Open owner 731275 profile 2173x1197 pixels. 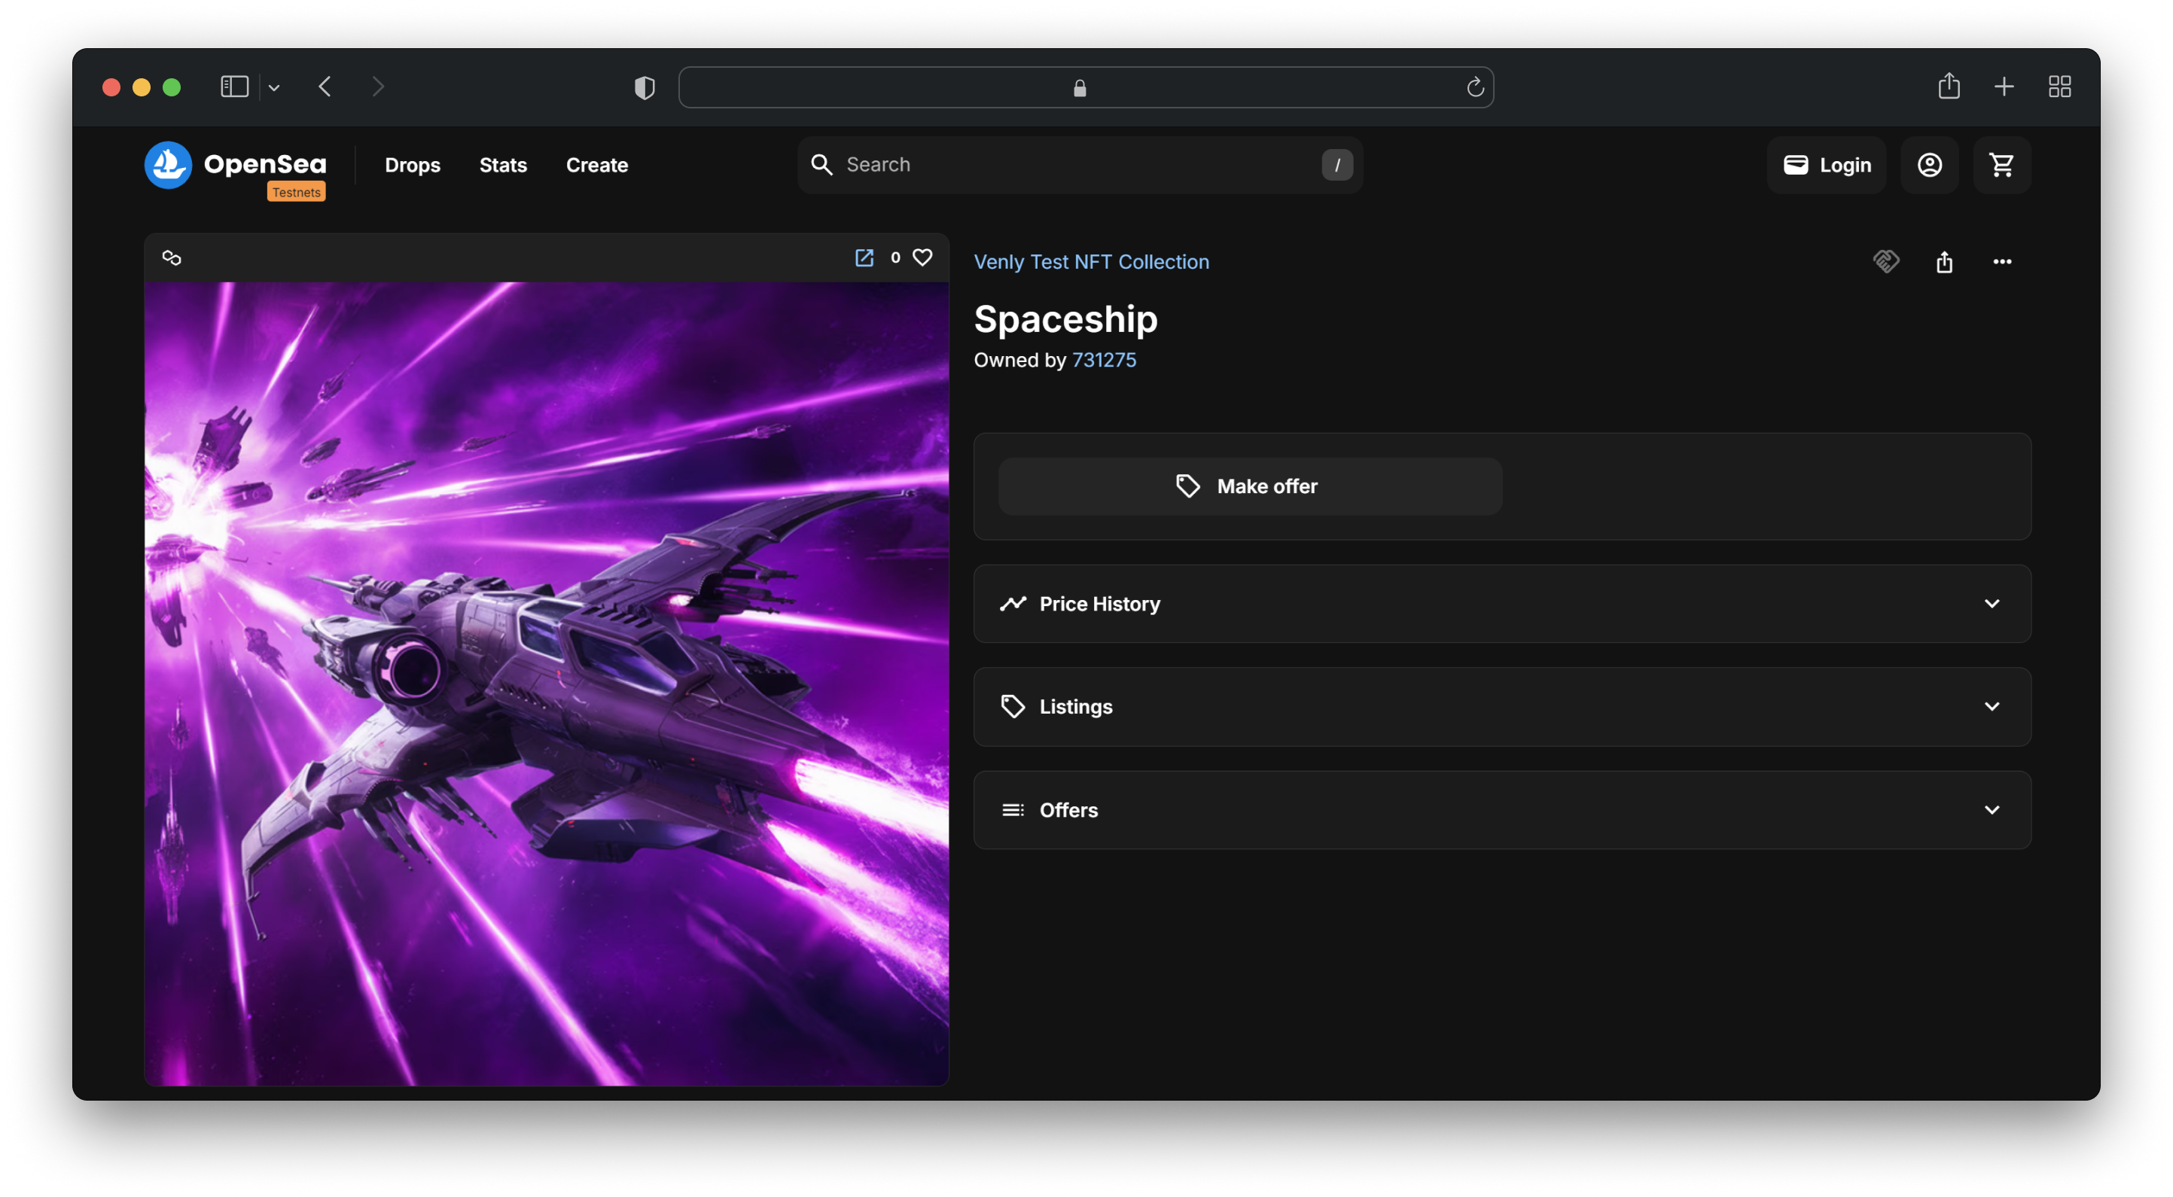(1103, 360)
